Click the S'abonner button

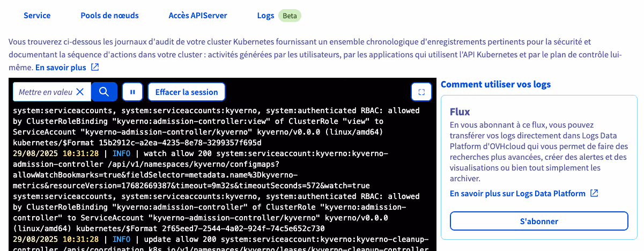[539, 221]
